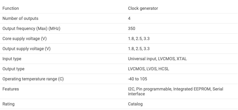Click the Function row label
Viewport: 238px width, 110px height.
(x=11, y=8)
